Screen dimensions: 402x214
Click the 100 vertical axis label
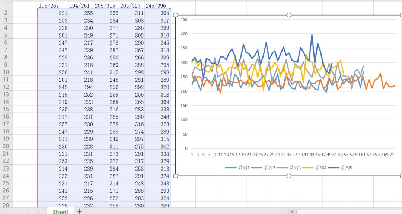pyautogui.click(x=184, y=120)
